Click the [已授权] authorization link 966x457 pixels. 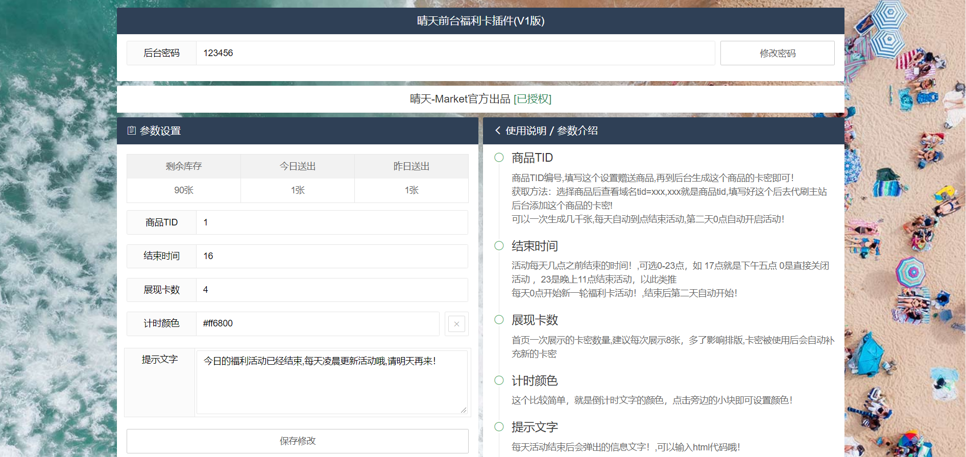(x=533, y=99)
